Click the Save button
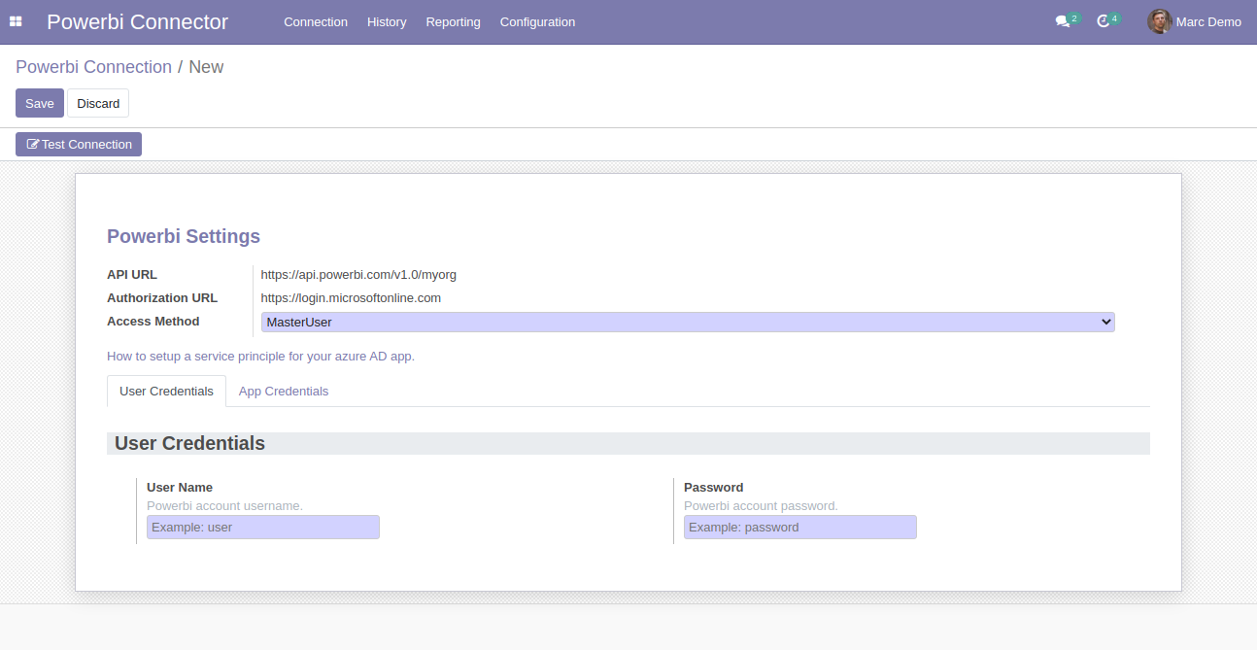1257x650 pixels. coord(39,103)
